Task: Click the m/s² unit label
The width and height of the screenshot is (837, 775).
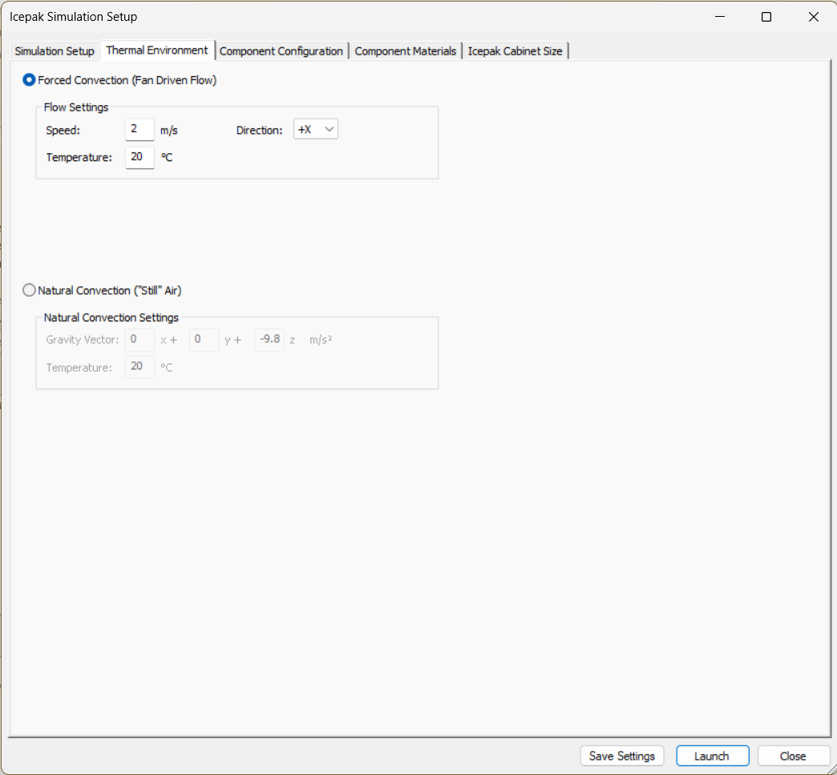Action: pos(321,340)
